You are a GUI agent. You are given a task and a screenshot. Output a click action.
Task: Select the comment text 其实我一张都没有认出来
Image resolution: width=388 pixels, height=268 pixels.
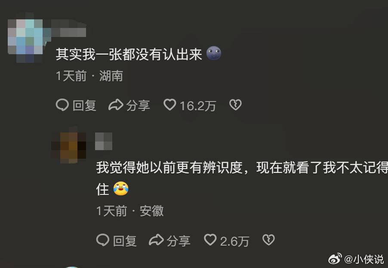pyautogui.click(x=129, y=54)
